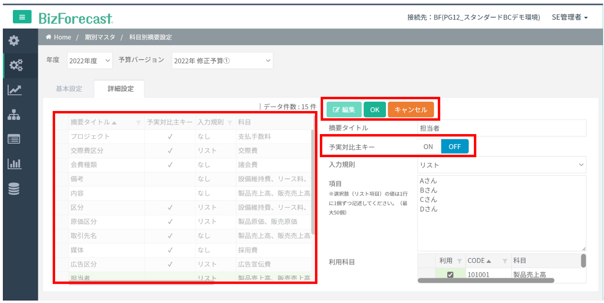Switch to the 基本設定 tab
604x303 pixels.
click(x=69, y=89)
